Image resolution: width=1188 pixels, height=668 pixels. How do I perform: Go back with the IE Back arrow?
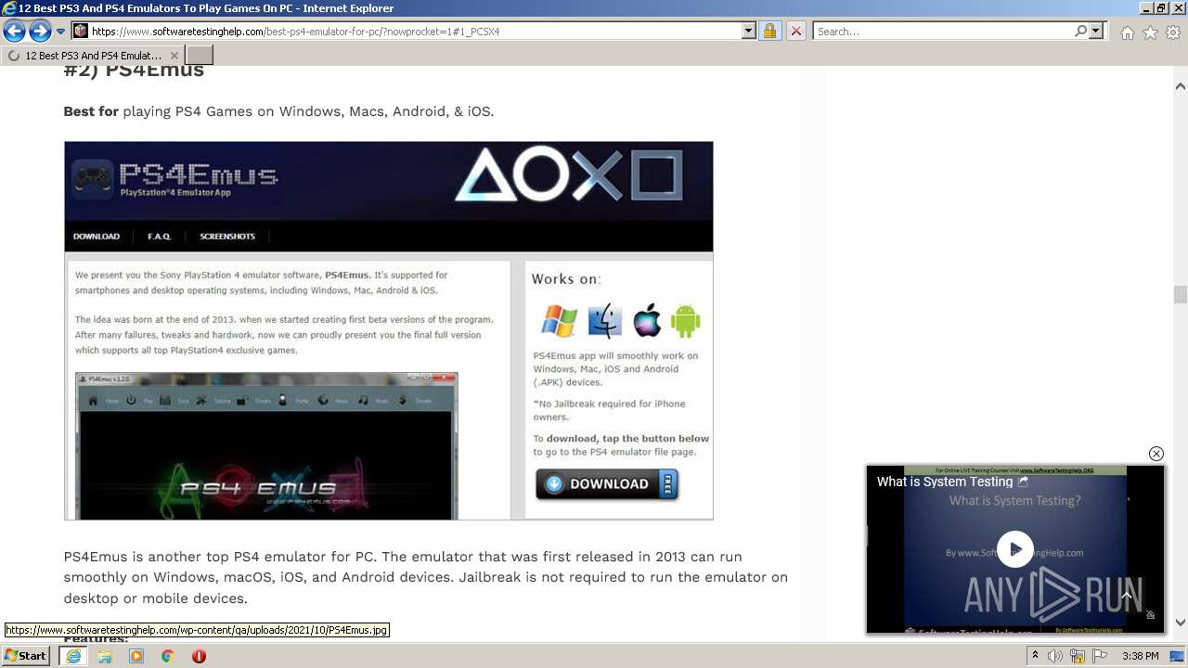point(14,31)
